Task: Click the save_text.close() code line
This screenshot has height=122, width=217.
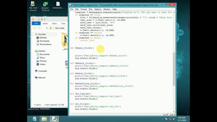Action: (x=91, y=28)
